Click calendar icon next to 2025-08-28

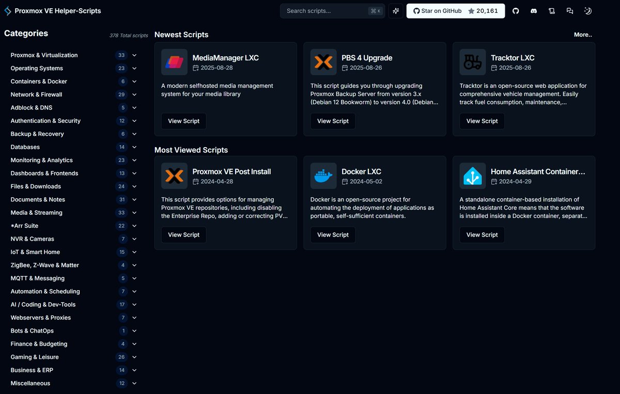[196, 68]
